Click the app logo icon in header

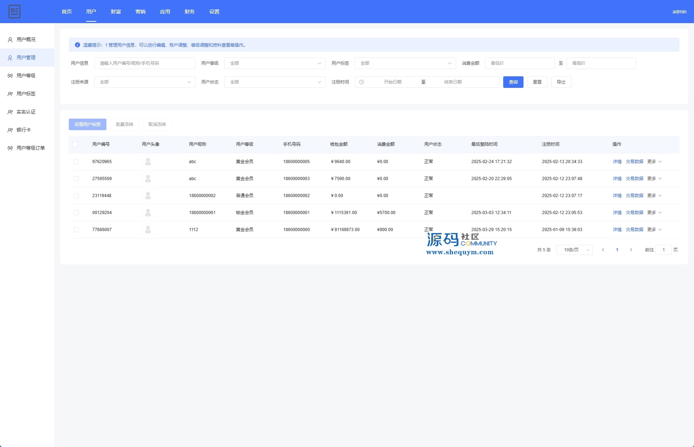coord(14,12)
